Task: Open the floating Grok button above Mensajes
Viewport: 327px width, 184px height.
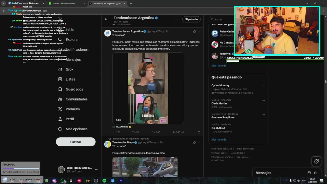Action: pyautogui.click(x=316, y=161)
